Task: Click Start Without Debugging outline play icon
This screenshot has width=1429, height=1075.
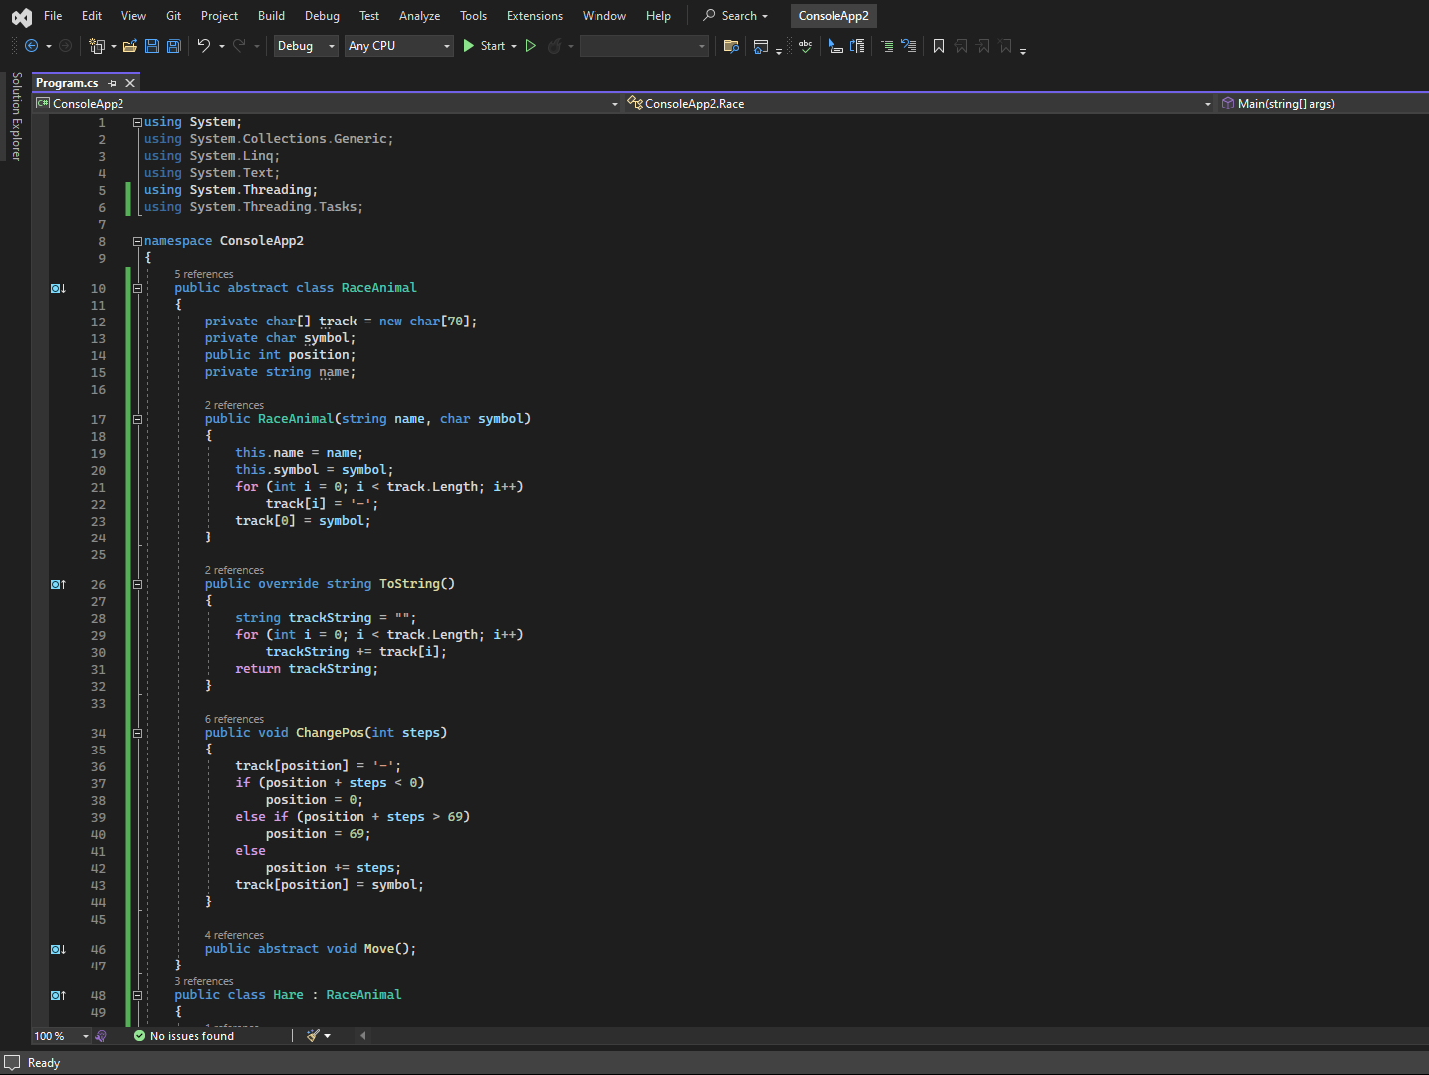Action: click(x=531, y=46)
